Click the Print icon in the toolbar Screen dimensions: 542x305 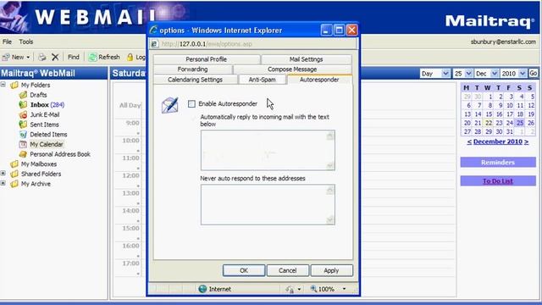tap(41, 57)
